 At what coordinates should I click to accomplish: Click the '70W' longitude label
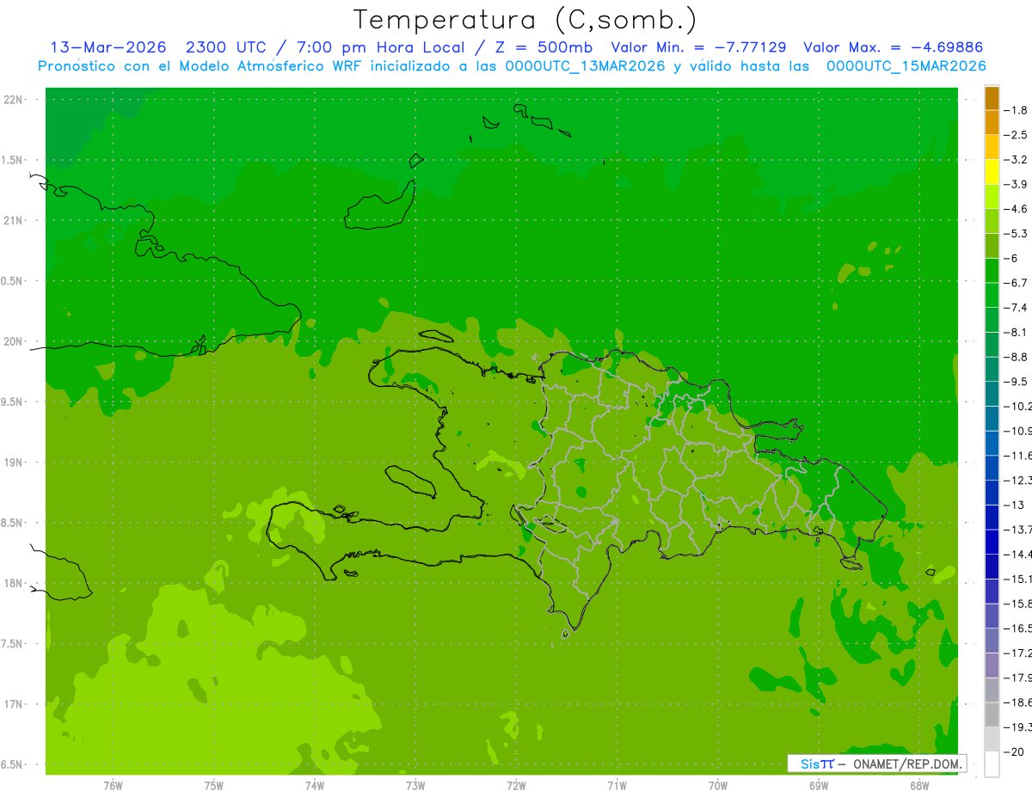717,786
